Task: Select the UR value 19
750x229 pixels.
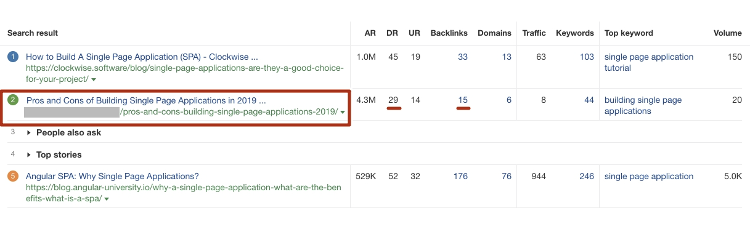Action: tap(415, 57)
